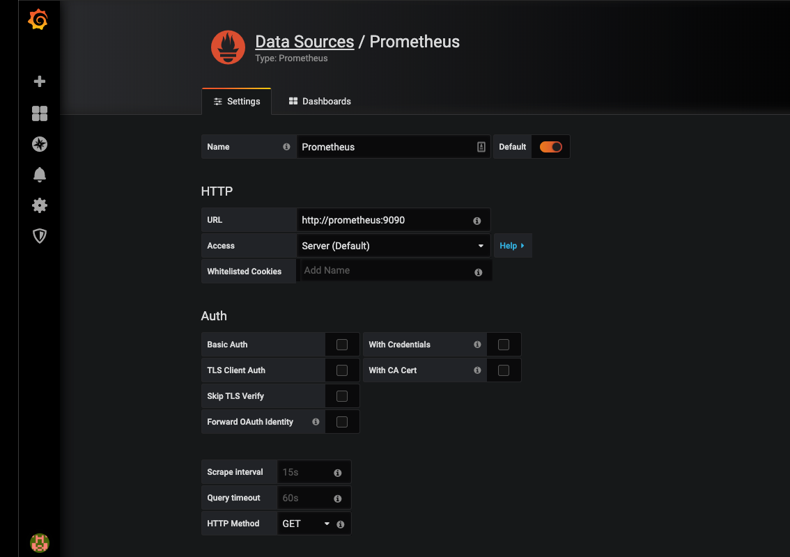Click the info icon in URL field
The height and width of the screenshot is (557, 790).
(477, 221)
